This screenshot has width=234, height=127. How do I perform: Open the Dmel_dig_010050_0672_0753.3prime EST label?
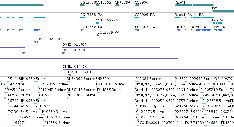(166, 101)
